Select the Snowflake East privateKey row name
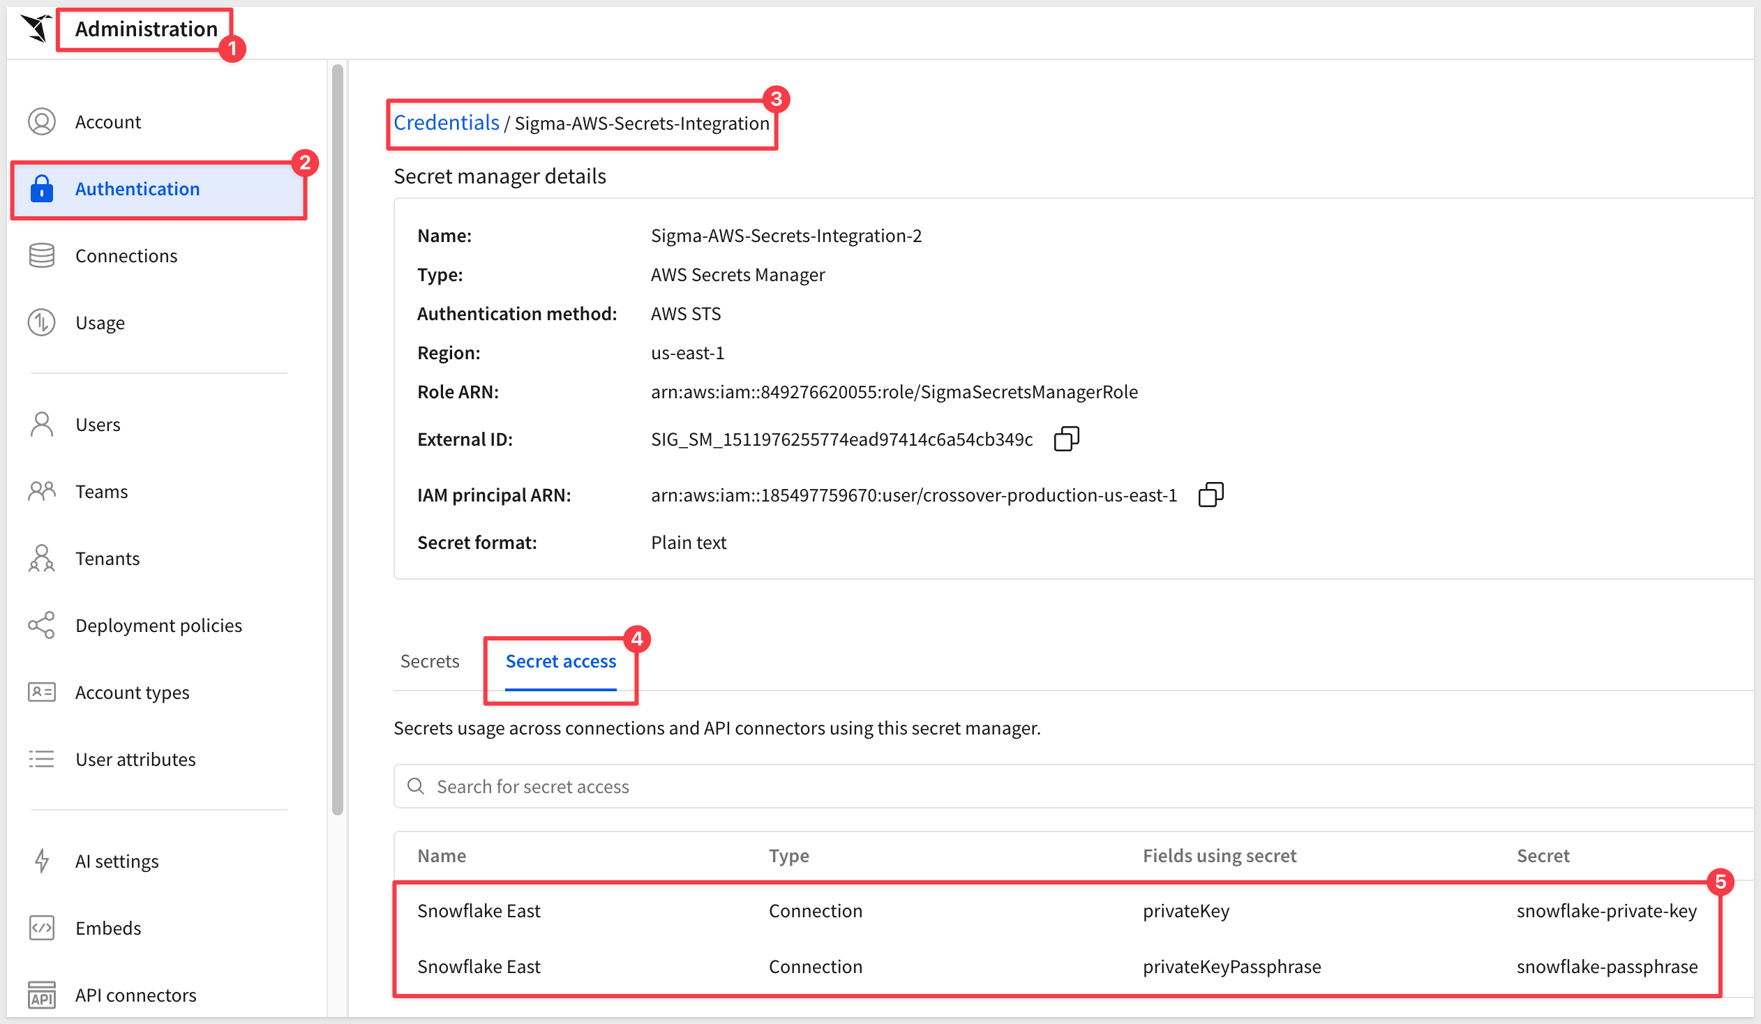This screenshot has height=1024, width=1761. click(x=479, y=910)
